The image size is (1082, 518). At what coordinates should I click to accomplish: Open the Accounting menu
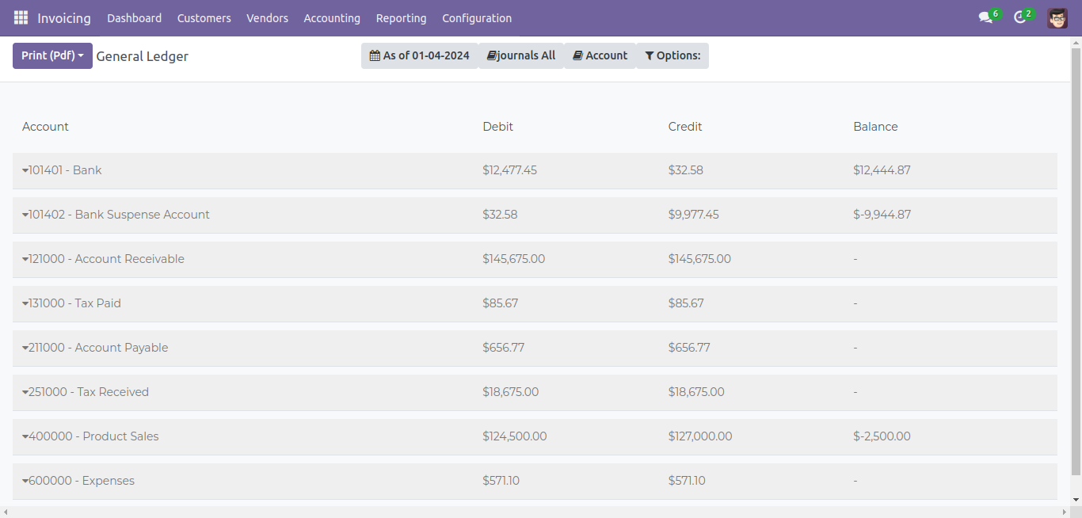coord(332,17)
